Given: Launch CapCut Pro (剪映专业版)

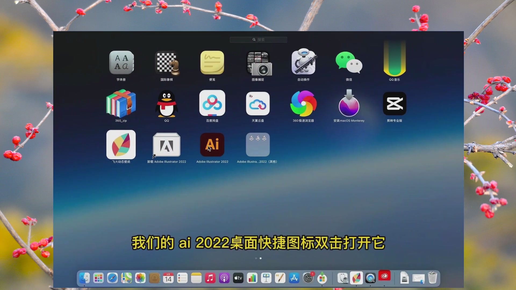Looking at the screenshot, I should click(395, 104).
